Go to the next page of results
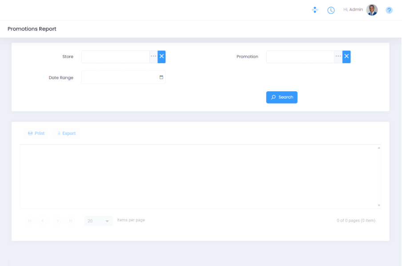Image resolution: width=402 pixels, height=266 pixels. (57, 221)
